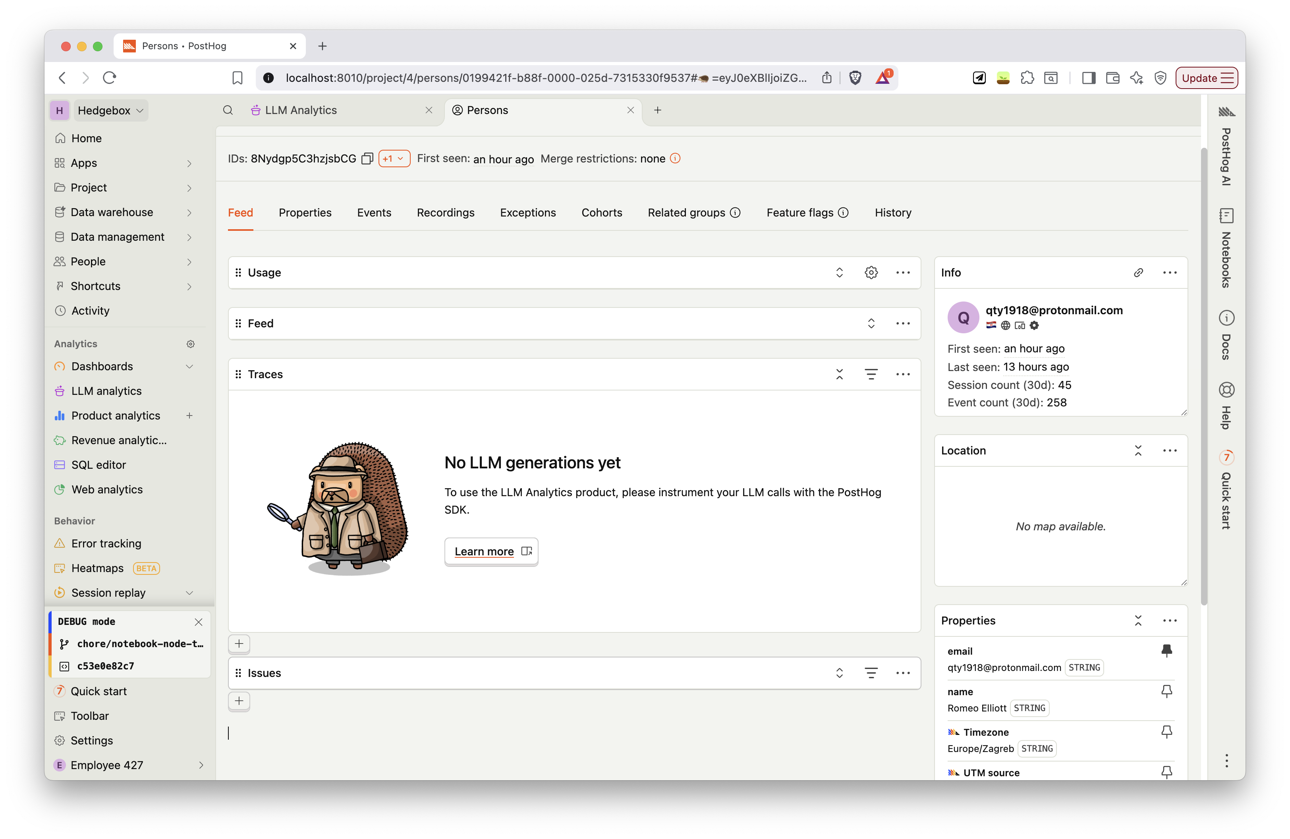The height and width of the screenshot is (839, 1290).
Task: Switch to the Properties tab
Action: pyautogui.click(x=305, y=213)
